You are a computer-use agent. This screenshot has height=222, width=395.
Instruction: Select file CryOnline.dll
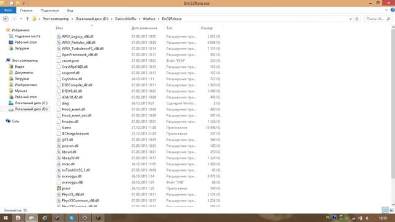72,79
